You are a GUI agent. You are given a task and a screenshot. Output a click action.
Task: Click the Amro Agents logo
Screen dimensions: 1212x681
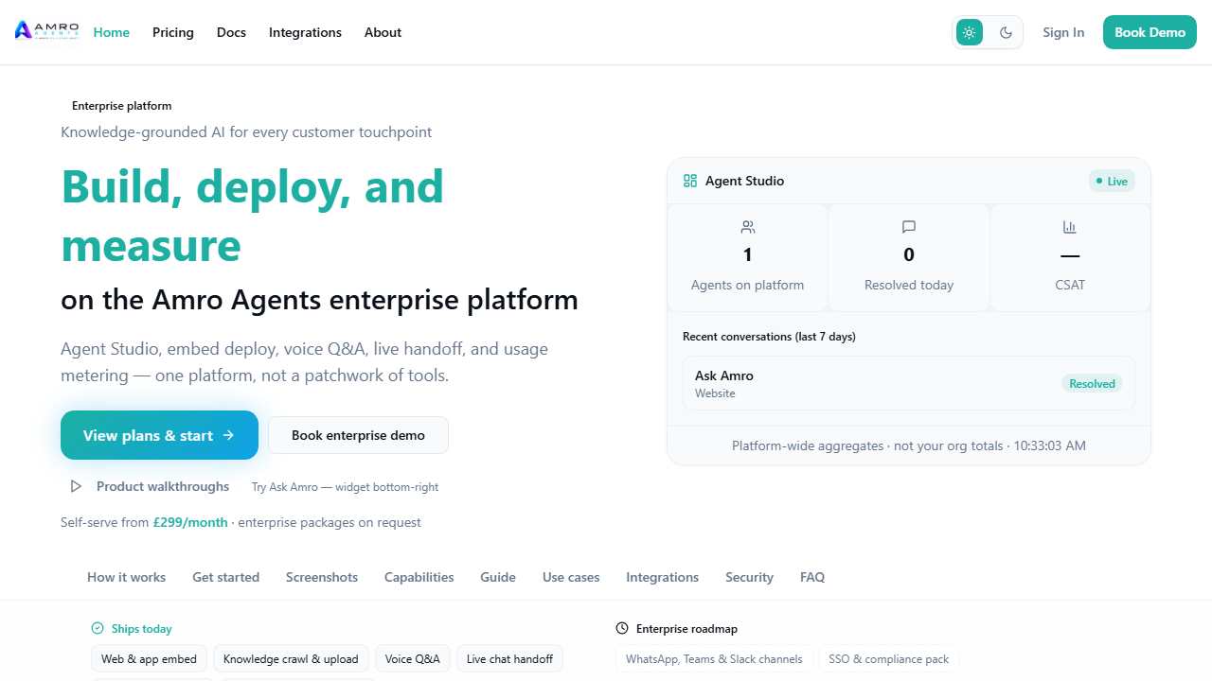tap(47, 31)
